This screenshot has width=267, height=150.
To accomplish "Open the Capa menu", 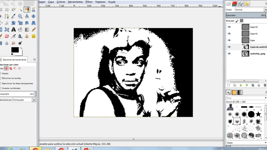I will (x=51, y=2).
